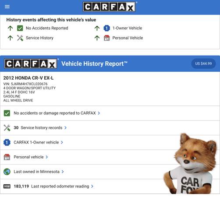This screenshot has height=197, width=220.
Task: Open No accidents or damage reported to CARFAX link
Action: (x=55, y=113)
